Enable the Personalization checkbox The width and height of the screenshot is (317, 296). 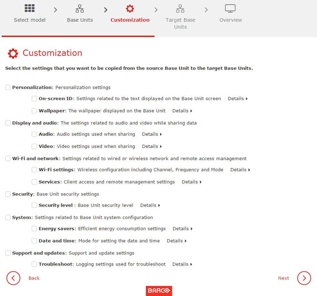click(8, 88)
